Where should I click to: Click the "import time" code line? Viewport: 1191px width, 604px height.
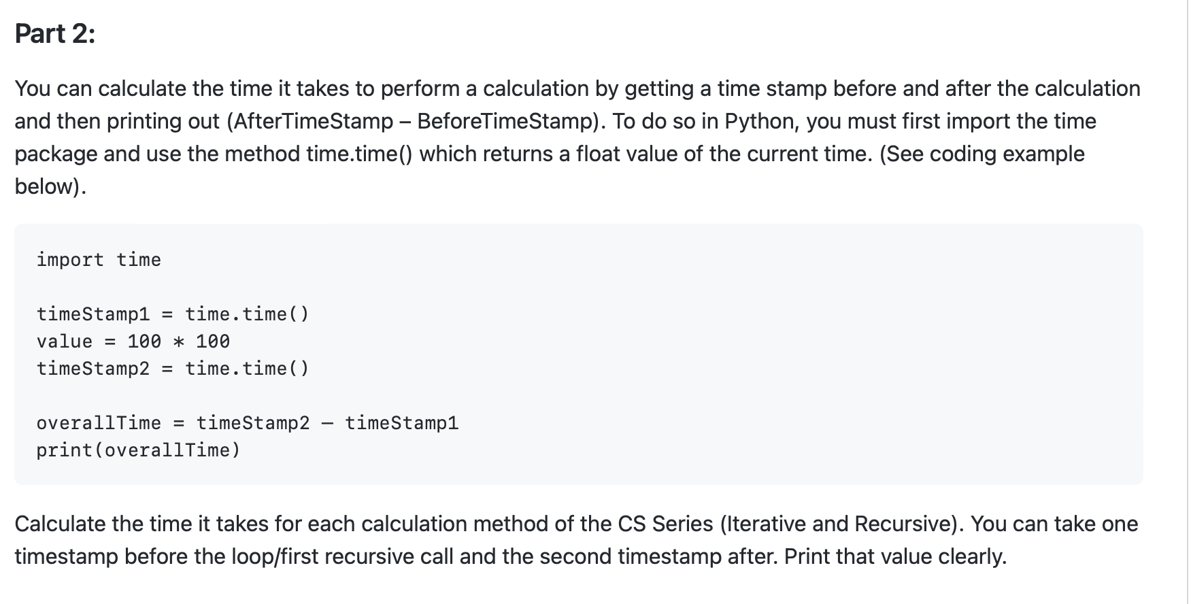coord(99,260)
